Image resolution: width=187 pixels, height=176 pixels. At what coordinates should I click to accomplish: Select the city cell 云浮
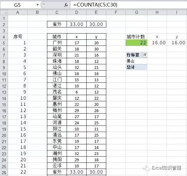tap(57, 166)
